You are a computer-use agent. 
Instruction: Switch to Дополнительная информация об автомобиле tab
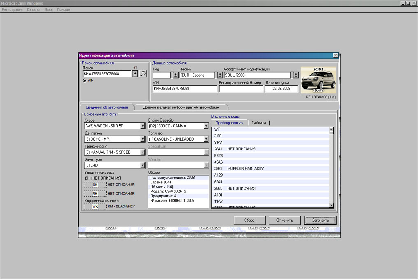(x=181, y=107)
